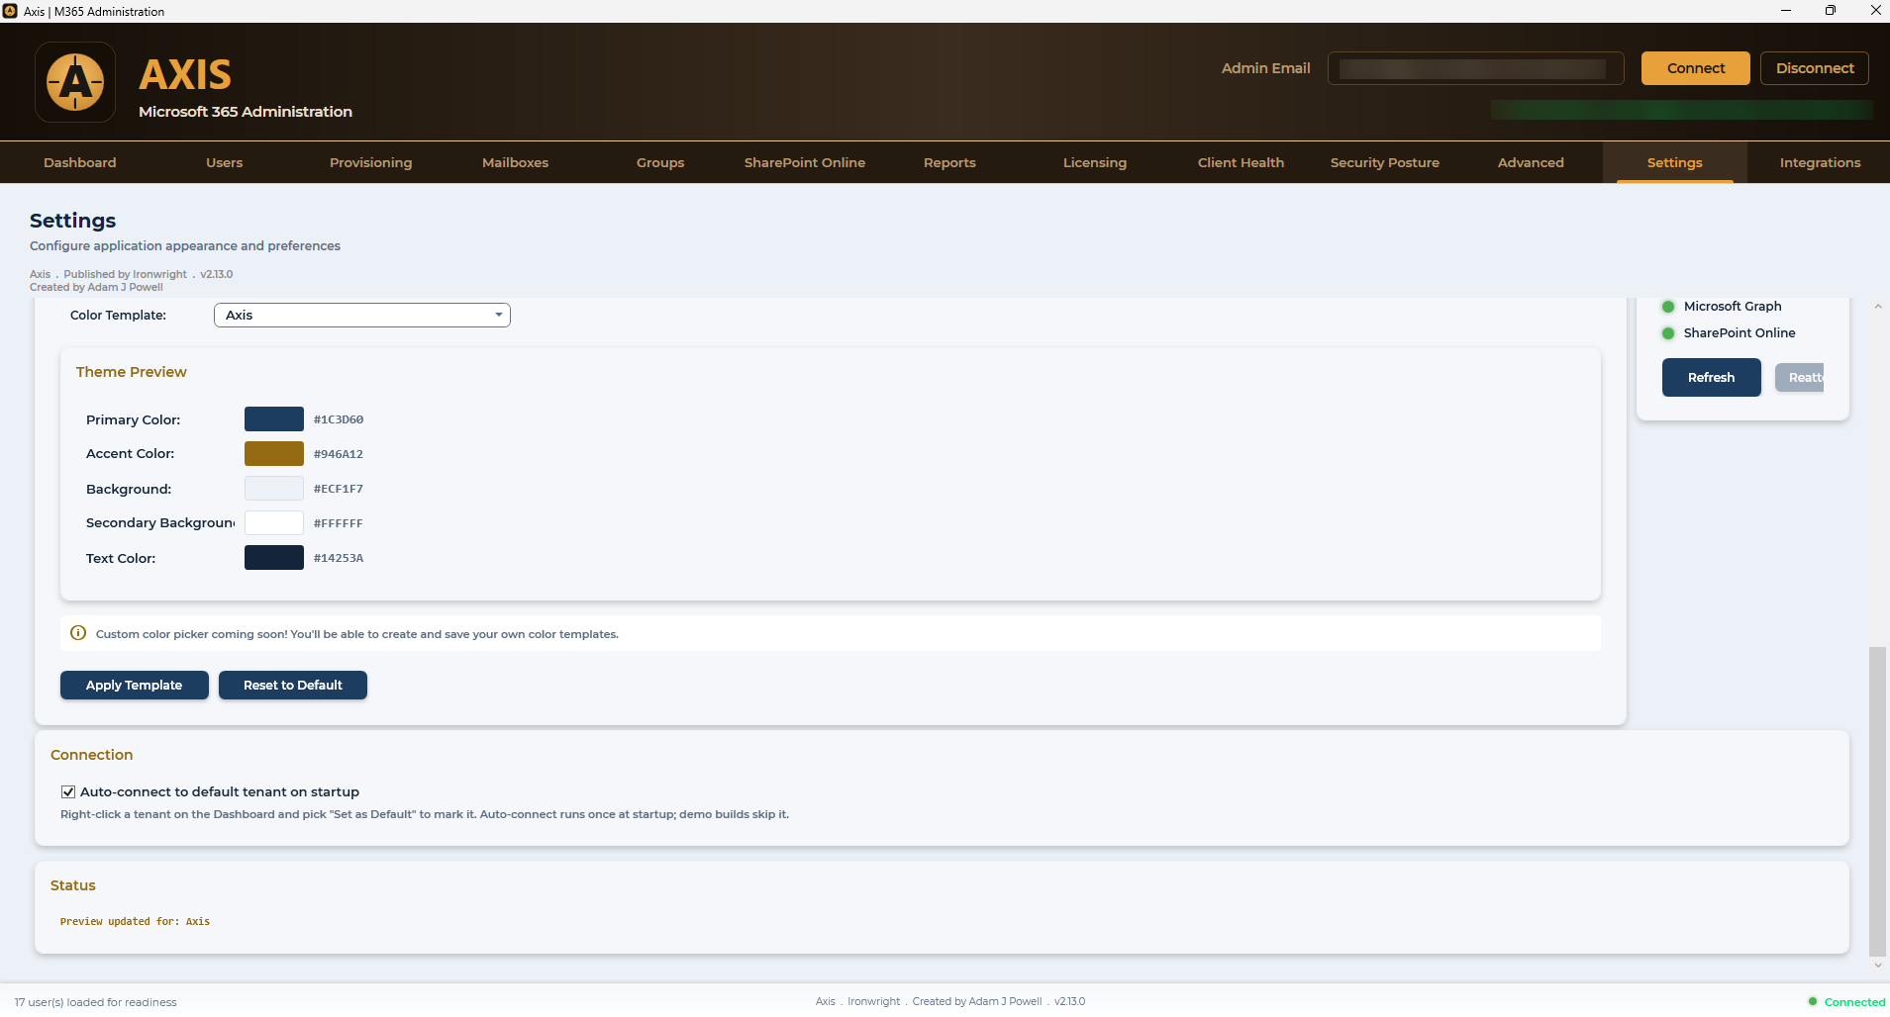Click the Text Color swatch
This screenshot has height=1017, width=1890.
(x=274, y=558)
